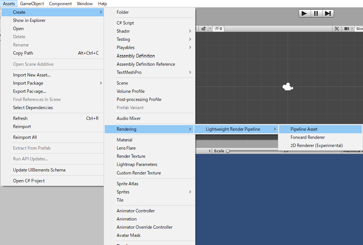Choose Export Package...
The height and width of the screenshot is (245, 363).
[x=52, y=91]
